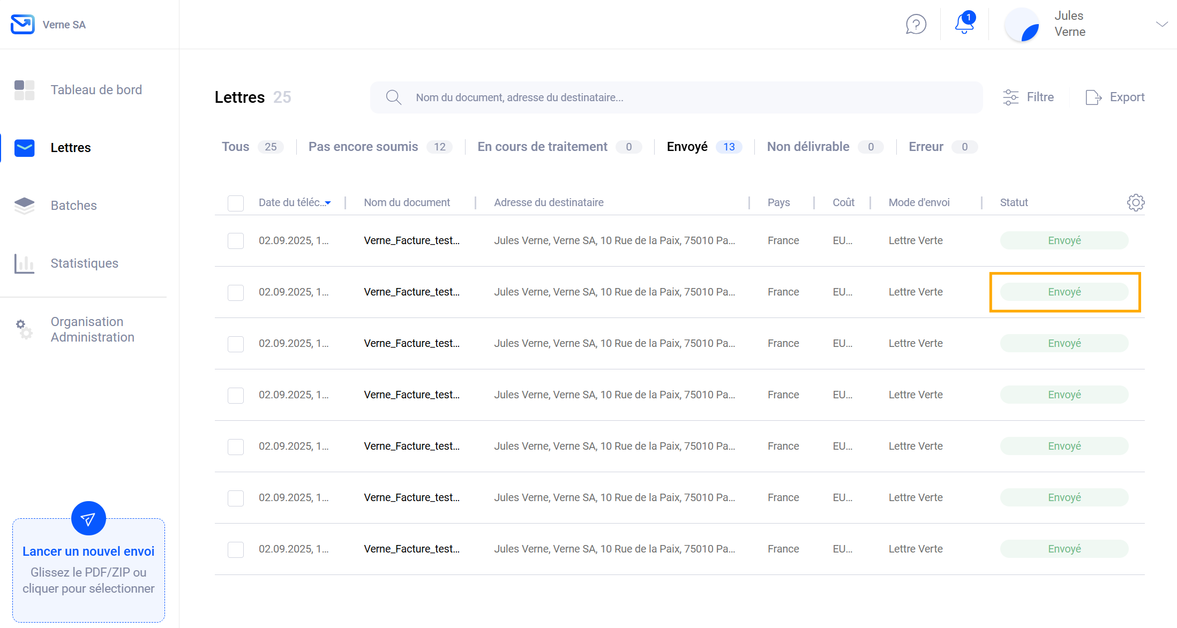Open Statistiques chart icon
This screenshot has height=628, width=1177.
[24, 263]
